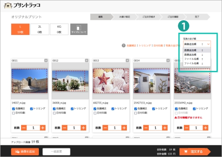Switch to L size tab
Viewport: 222px width, 157px height.
(x=20, y=29)
